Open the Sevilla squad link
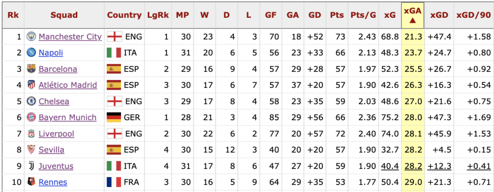Screen dimensions: 494x192 tap(51, 150)
